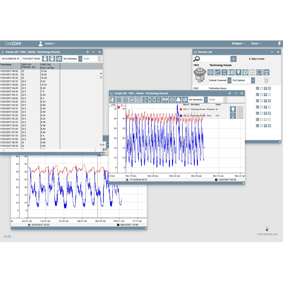Image resolution: width=283 pixels, height=283 pixels.
Task: Click the Guest user avatar icon
Action: [40, 44]
